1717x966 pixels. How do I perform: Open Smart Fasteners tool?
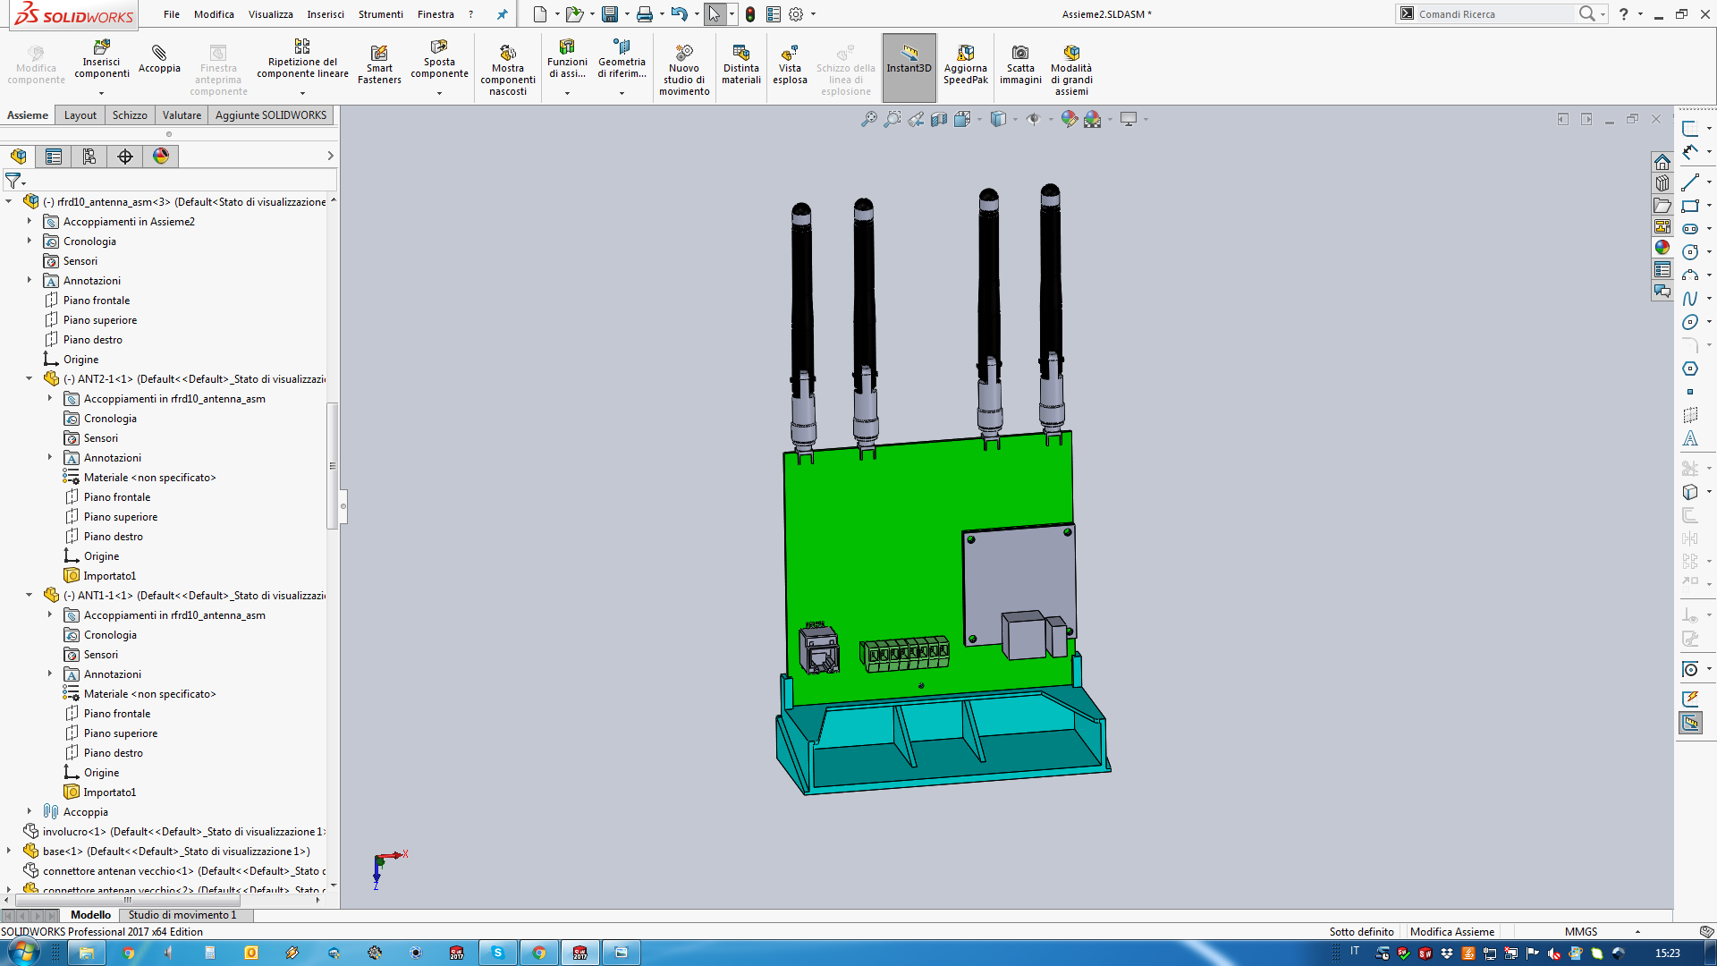[379, 54]
